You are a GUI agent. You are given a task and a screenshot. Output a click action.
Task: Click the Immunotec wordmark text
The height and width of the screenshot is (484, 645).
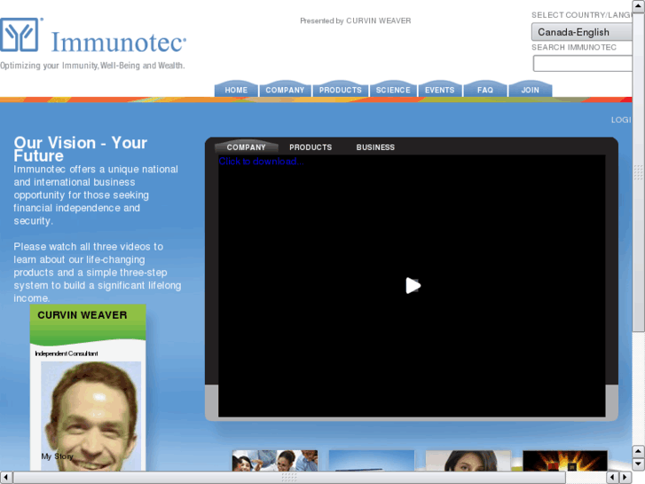[x=119, y=42]
